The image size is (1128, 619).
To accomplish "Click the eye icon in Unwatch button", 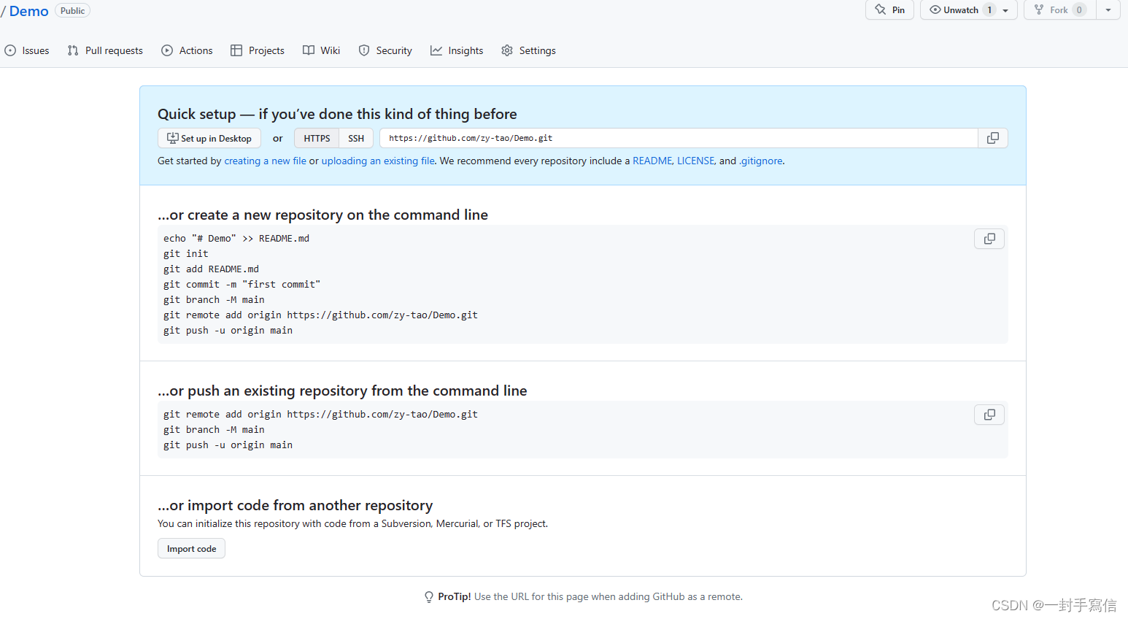I will point(935,9).
